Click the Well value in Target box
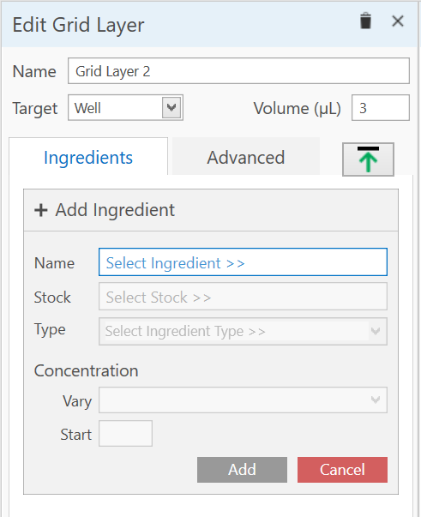Screen dimensions: 421x517 tap(87, 108)
